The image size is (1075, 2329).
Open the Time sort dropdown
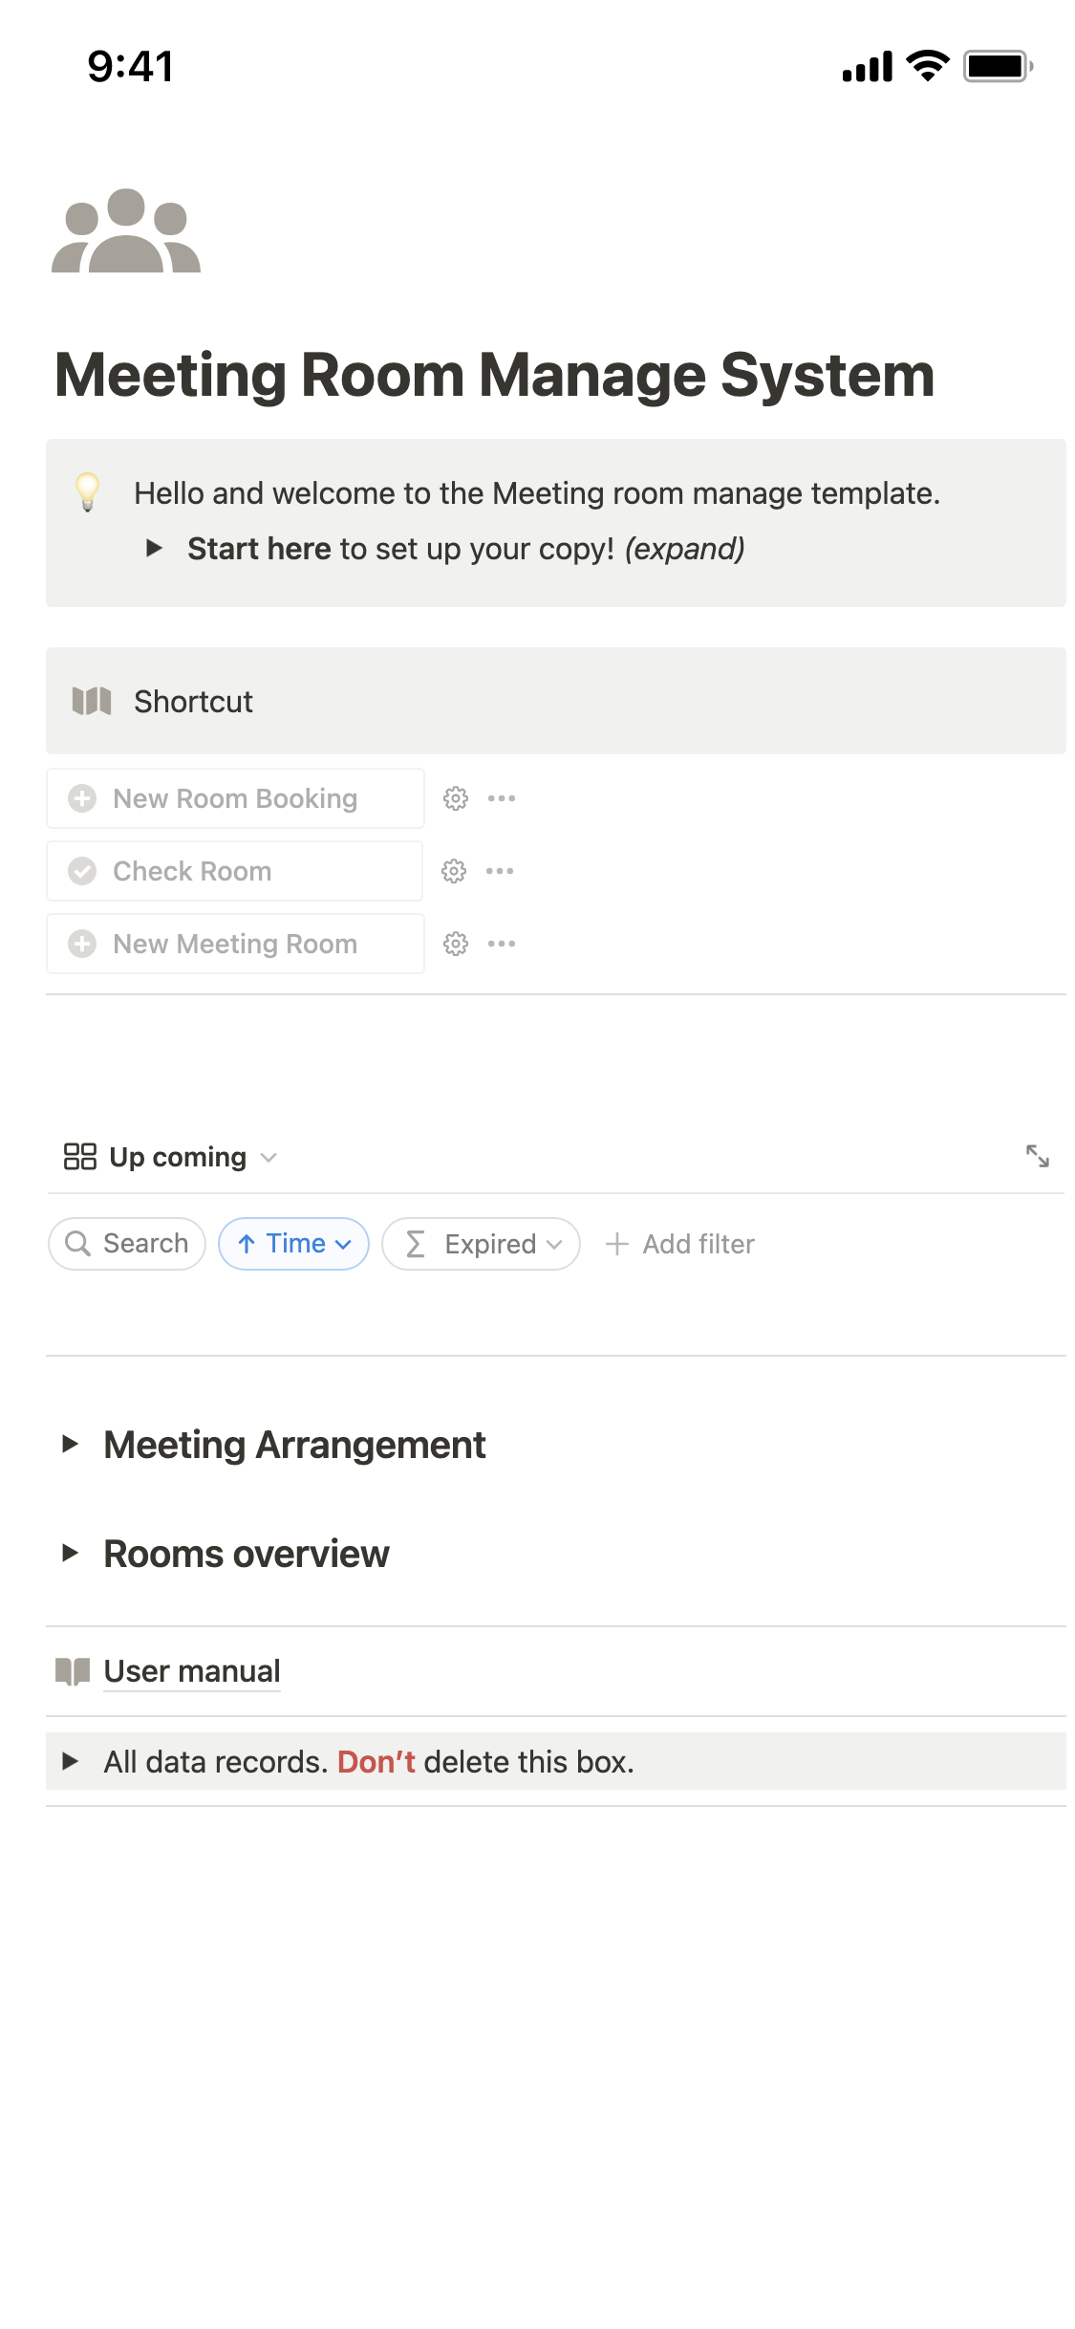pyautogui.click(x=293, y=1243)
